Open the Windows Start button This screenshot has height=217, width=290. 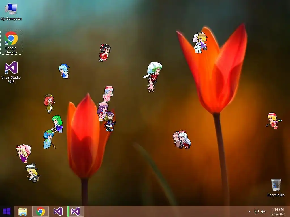7,211
